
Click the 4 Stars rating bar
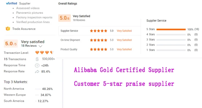click(171, 35)
